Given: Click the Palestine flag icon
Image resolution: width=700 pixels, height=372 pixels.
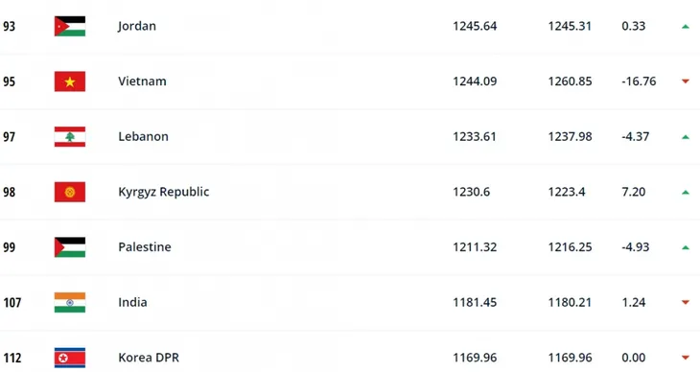Looking at the screenshot, I should tap(70, 247).
